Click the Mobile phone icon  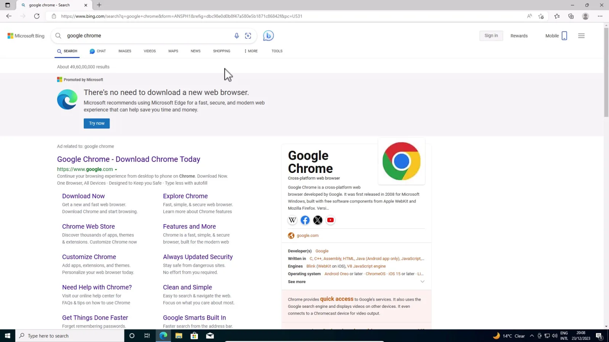(564, 36)
